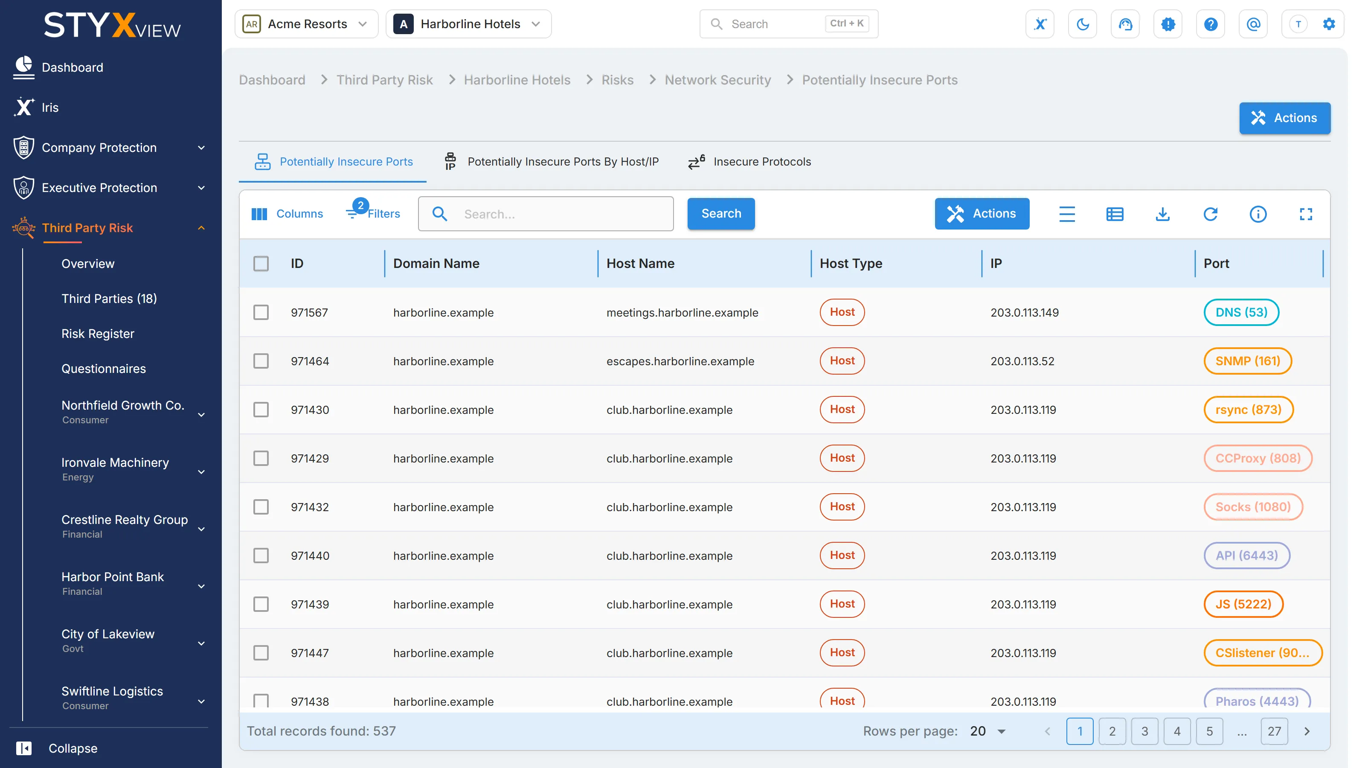Select the checkbox for row 971447
The width and height of the screenshot is (1365, 768).
coord(261,652)
